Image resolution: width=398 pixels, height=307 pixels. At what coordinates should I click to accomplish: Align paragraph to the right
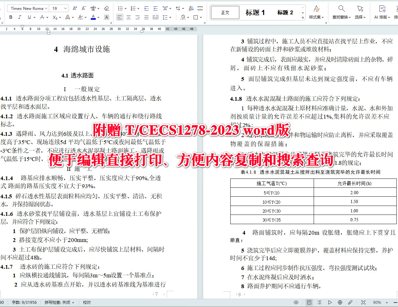pos(137,17)
